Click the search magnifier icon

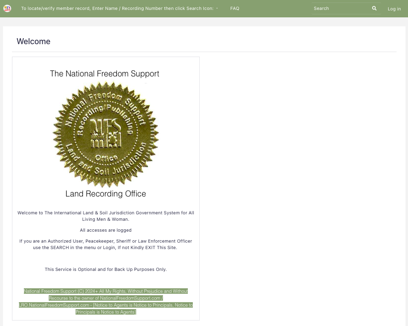(374, 8)
